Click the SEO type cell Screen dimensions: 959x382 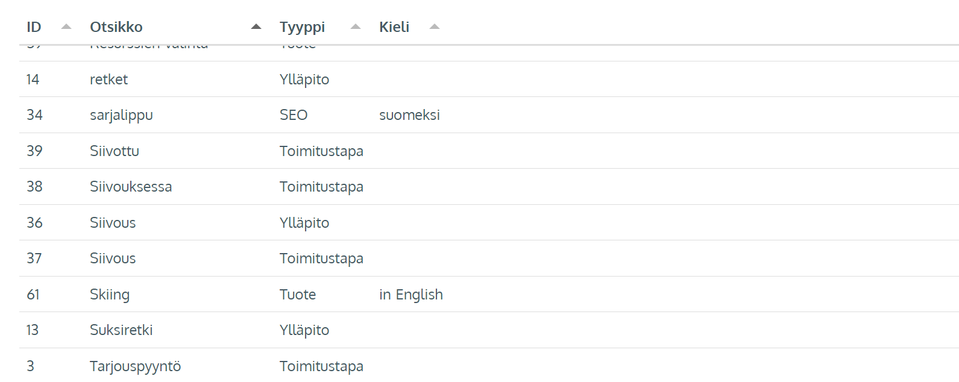click(x=294, y=115)
